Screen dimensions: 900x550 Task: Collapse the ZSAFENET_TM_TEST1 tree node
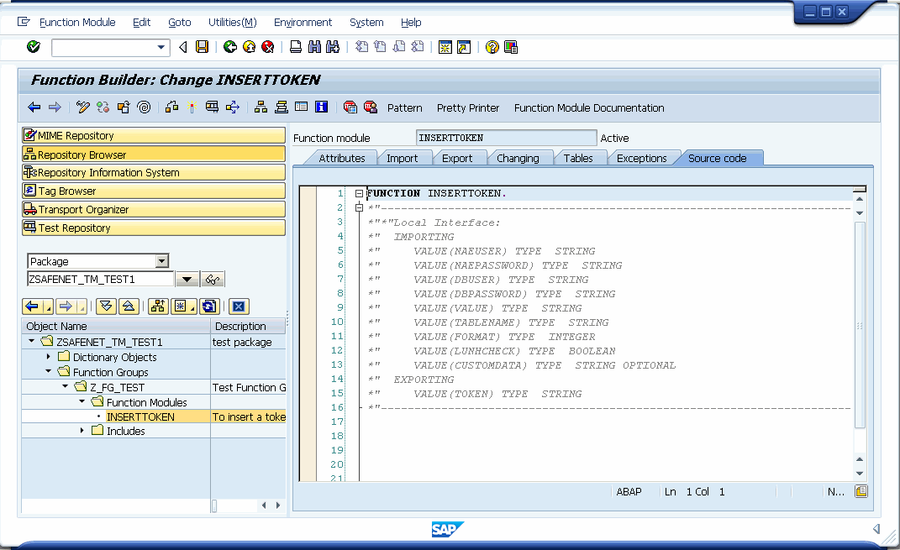coord(32,341)
